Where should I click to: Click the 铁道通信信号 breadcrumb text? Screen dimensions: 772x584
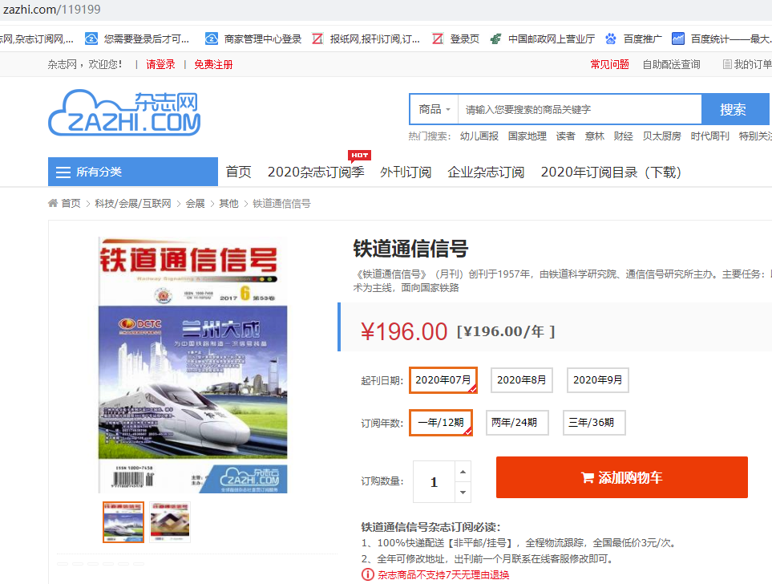click(x=281, y=204)
